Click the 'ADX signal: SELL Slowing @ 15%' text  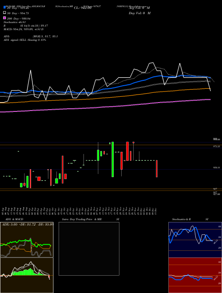click(25, 40)
